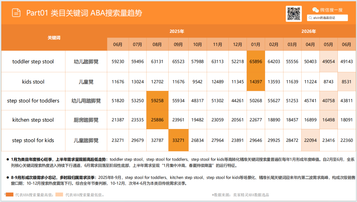Click the search box with elvin的选品日记
The width and height of the screenshot is (357, 202).
(327, 18)
